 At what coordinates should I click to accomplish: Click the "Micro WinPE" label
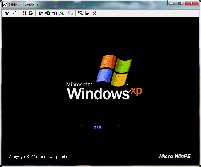coord(175,156)
